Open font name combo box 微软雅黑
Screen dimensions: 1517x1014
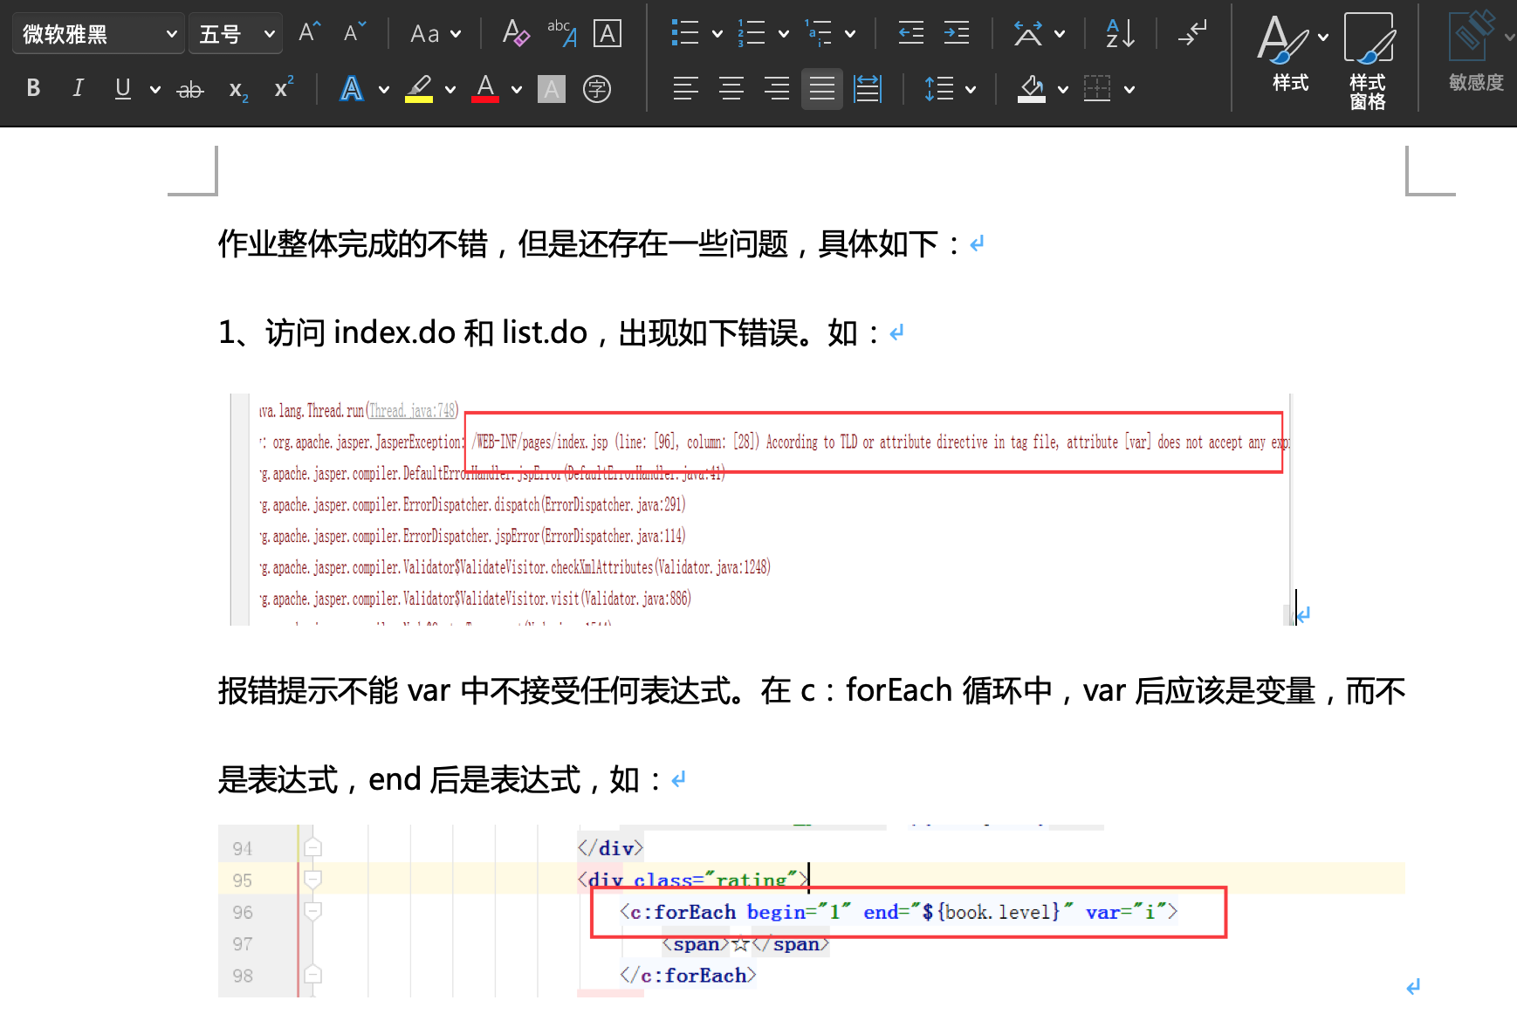(x=99, y=34)
